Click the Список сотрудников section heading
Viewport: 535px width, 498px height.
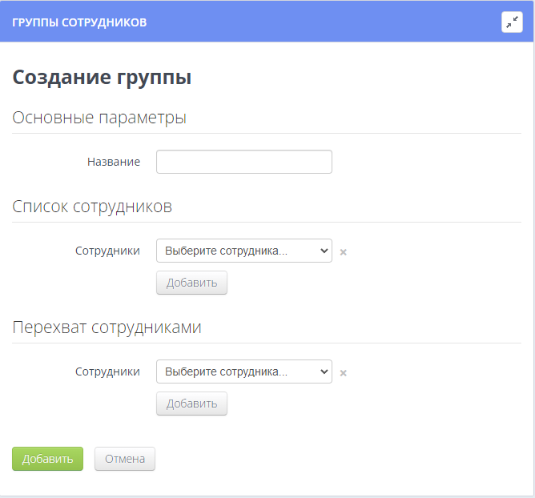click(x=92, y=207)
